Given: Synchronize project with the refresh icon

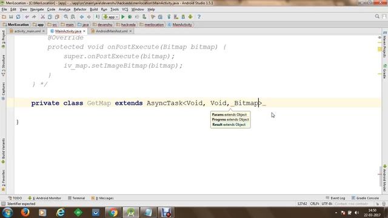Looking at the screenshot, I should (18, 17).
